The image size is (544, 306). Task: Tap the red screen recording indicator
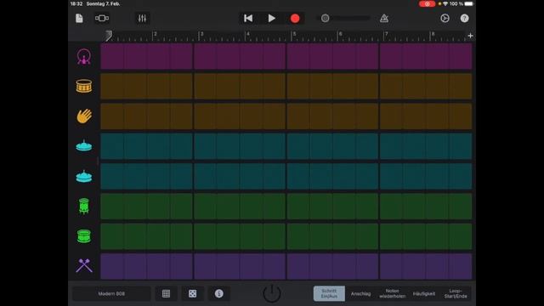(x=427, y=3)
